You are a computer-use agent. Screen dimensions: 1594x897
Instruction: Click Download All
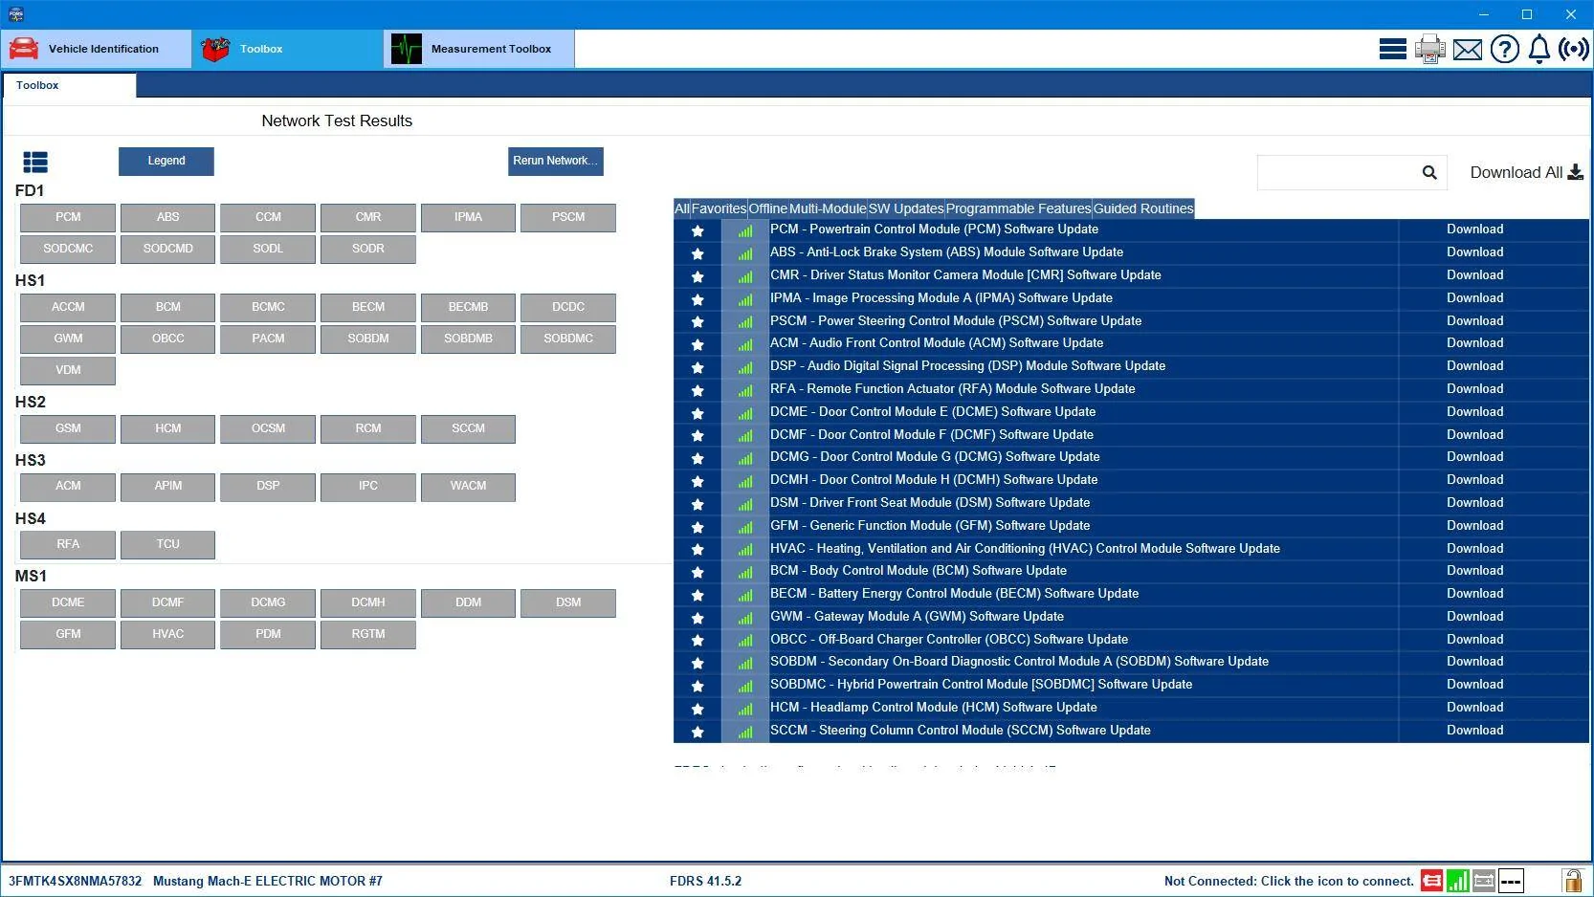(1526, 172)
